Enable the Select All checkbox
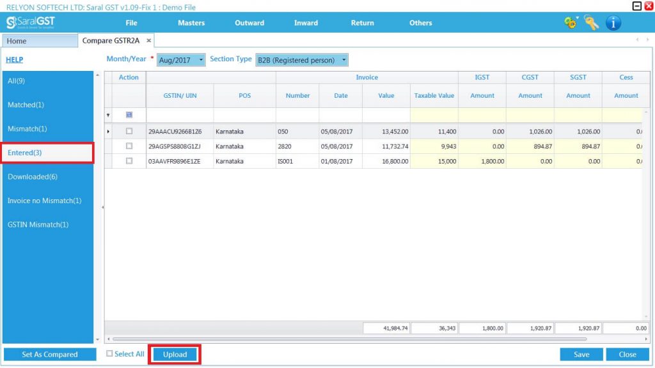655x368 pixels. (x=109, y=354)
